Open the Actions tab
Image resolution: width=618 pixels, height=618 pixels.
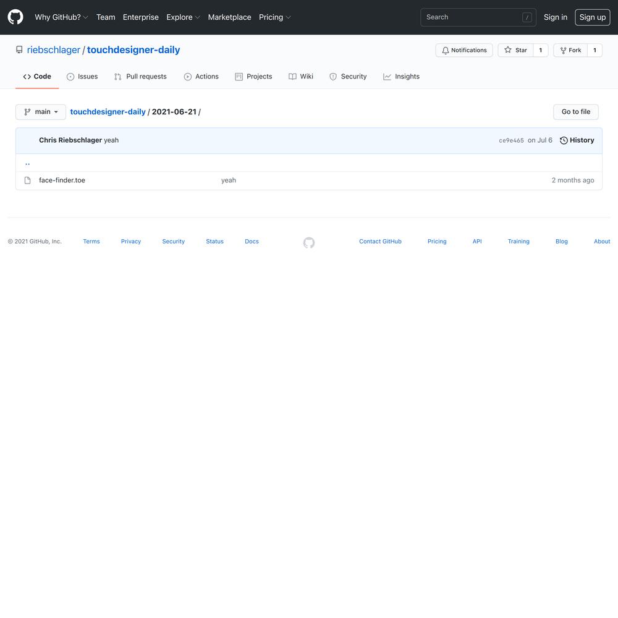[201, 77]
